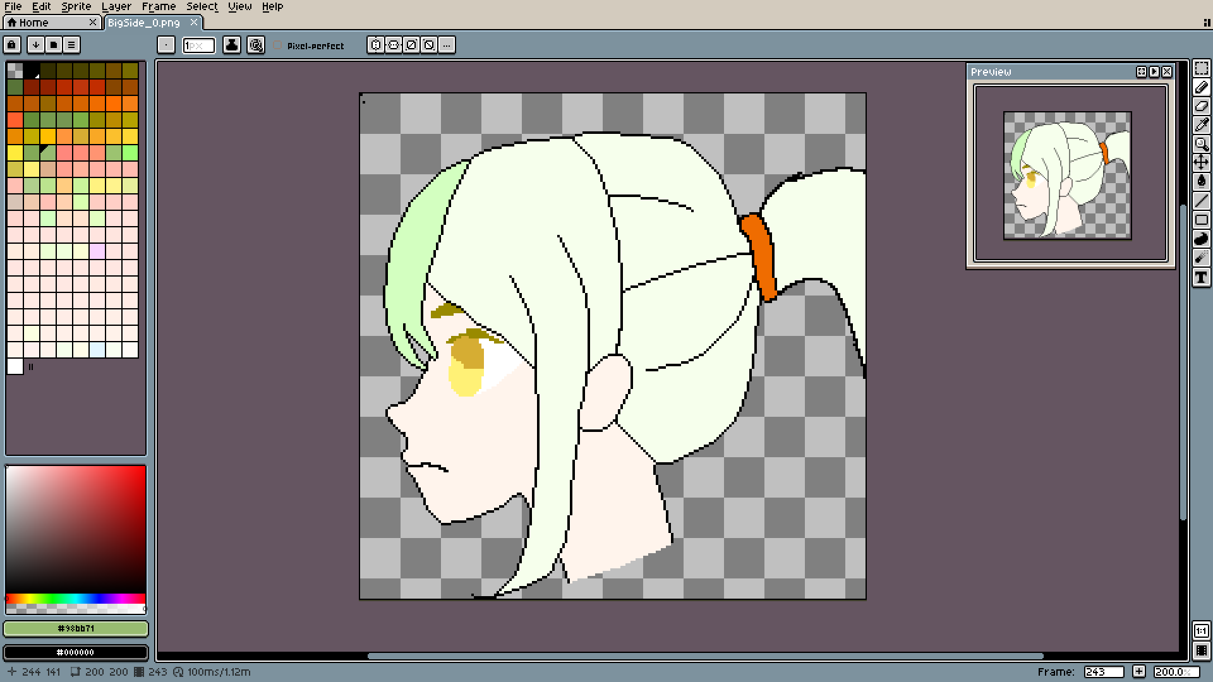Select the Eraser tool
This screenshot has width=1213, height=682.
[x=1201, y=106]
